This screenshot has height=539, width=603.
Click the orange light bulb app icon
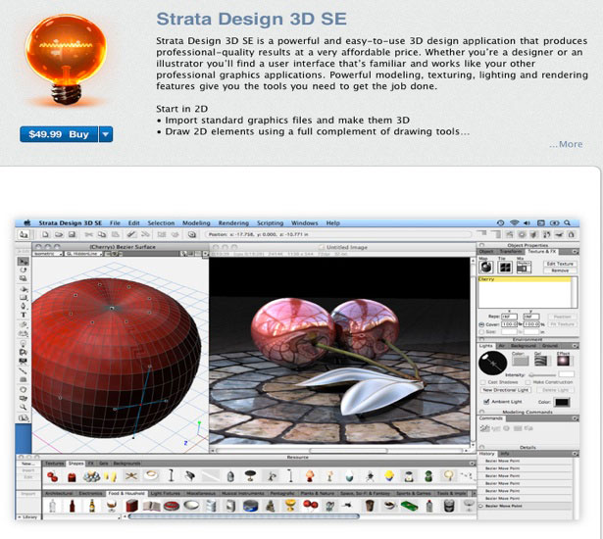(x=66, y=60)
